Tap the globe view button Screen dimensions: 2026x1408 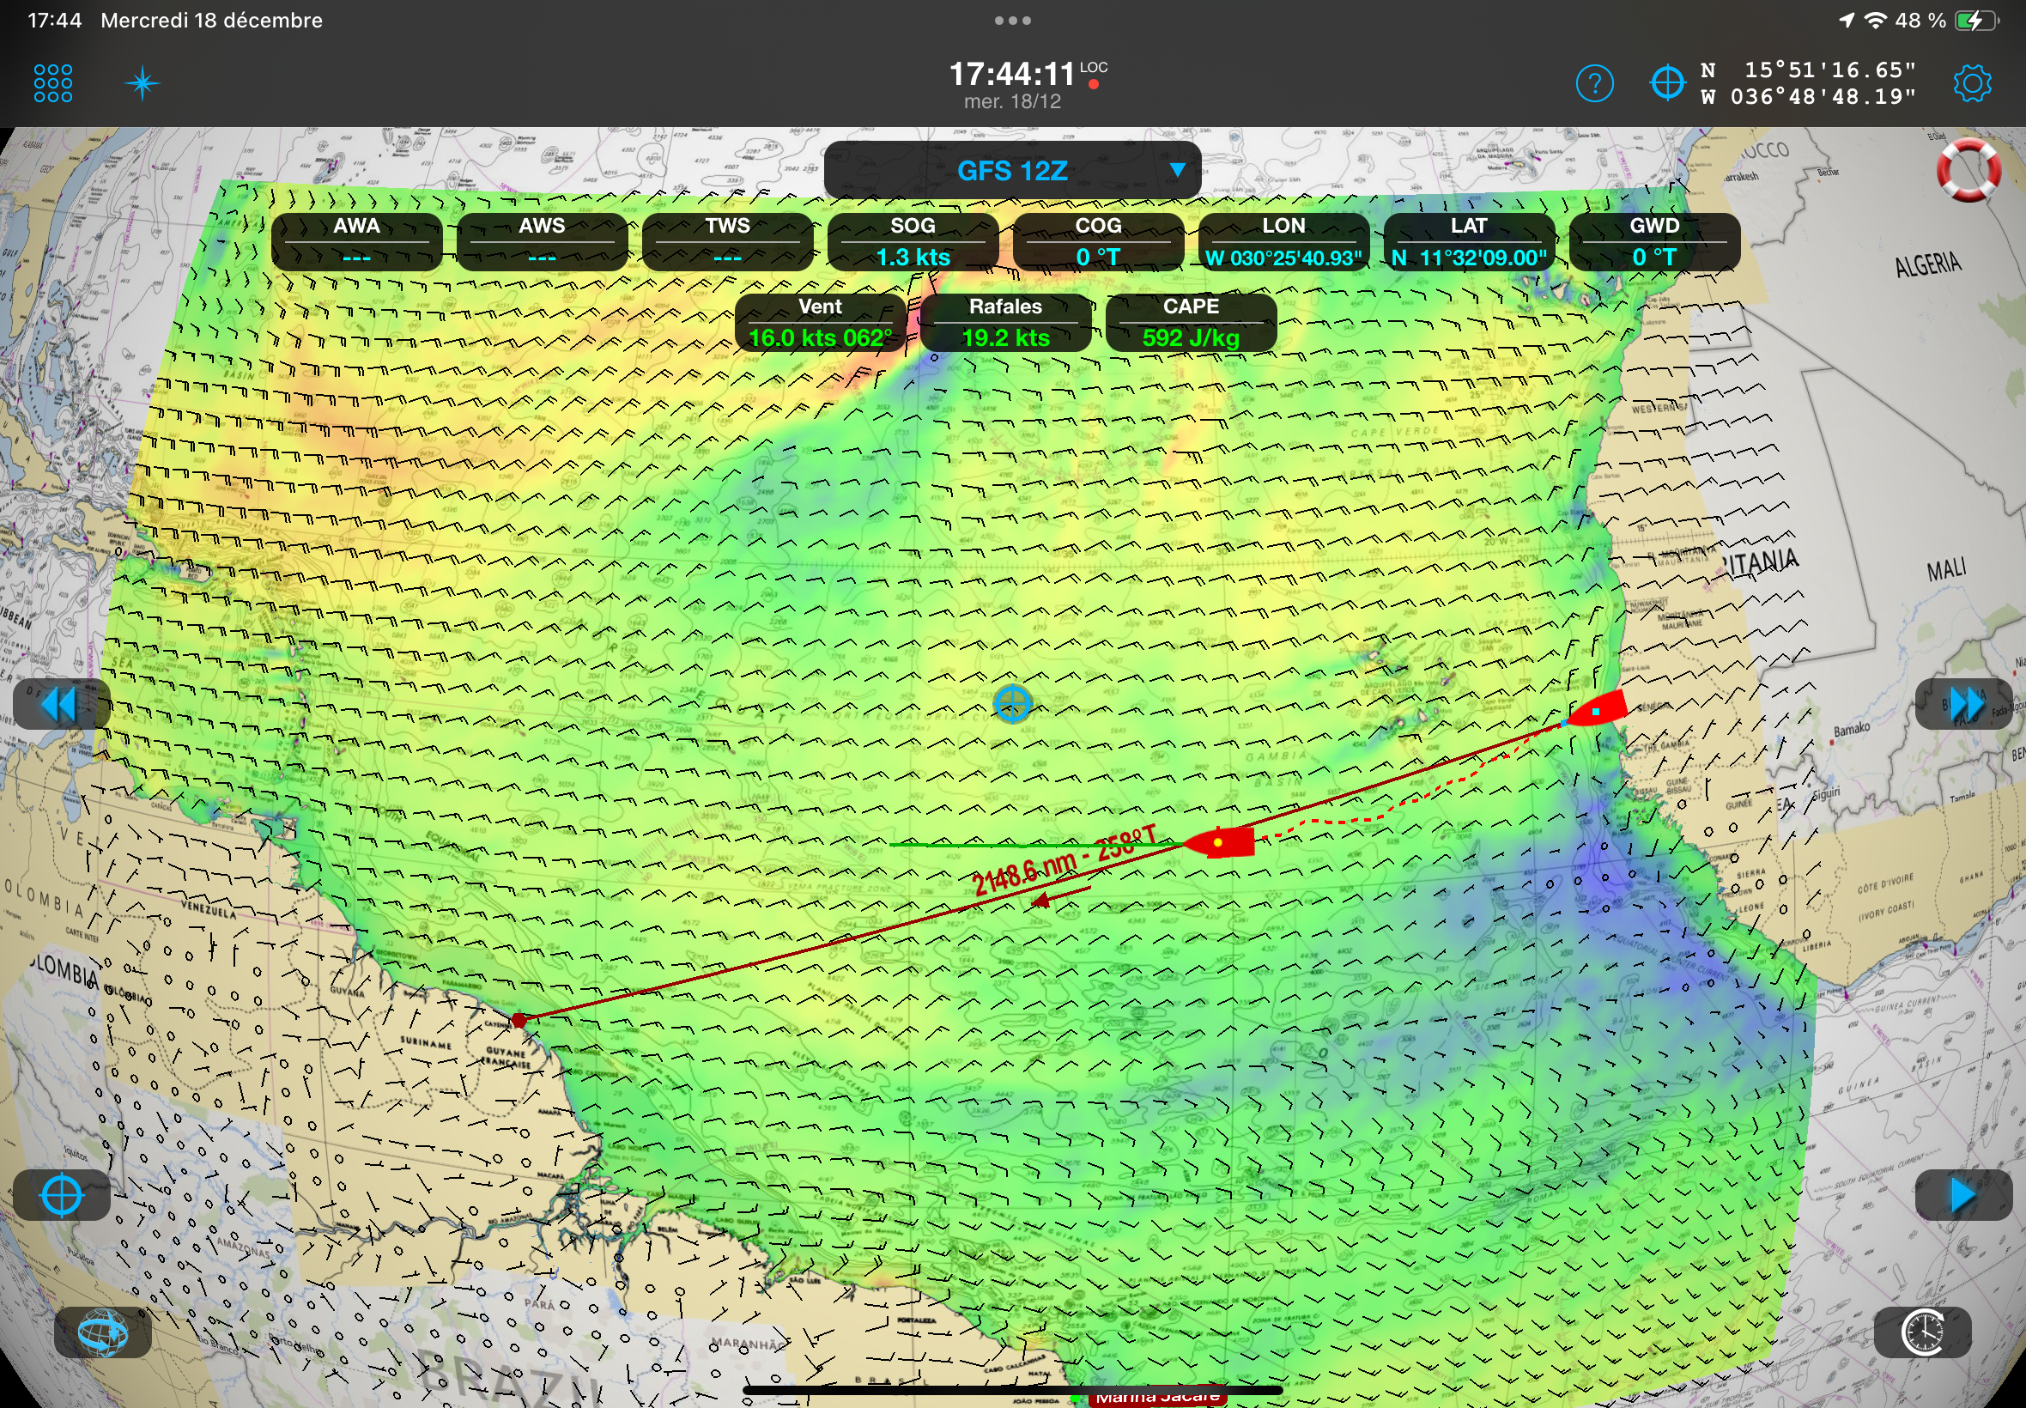pos(102,1332)
